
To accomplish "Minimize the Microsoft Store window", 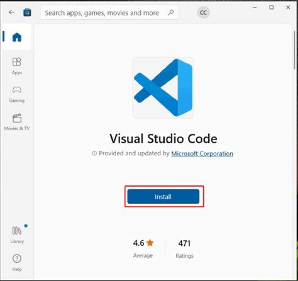I will point(255,7).
